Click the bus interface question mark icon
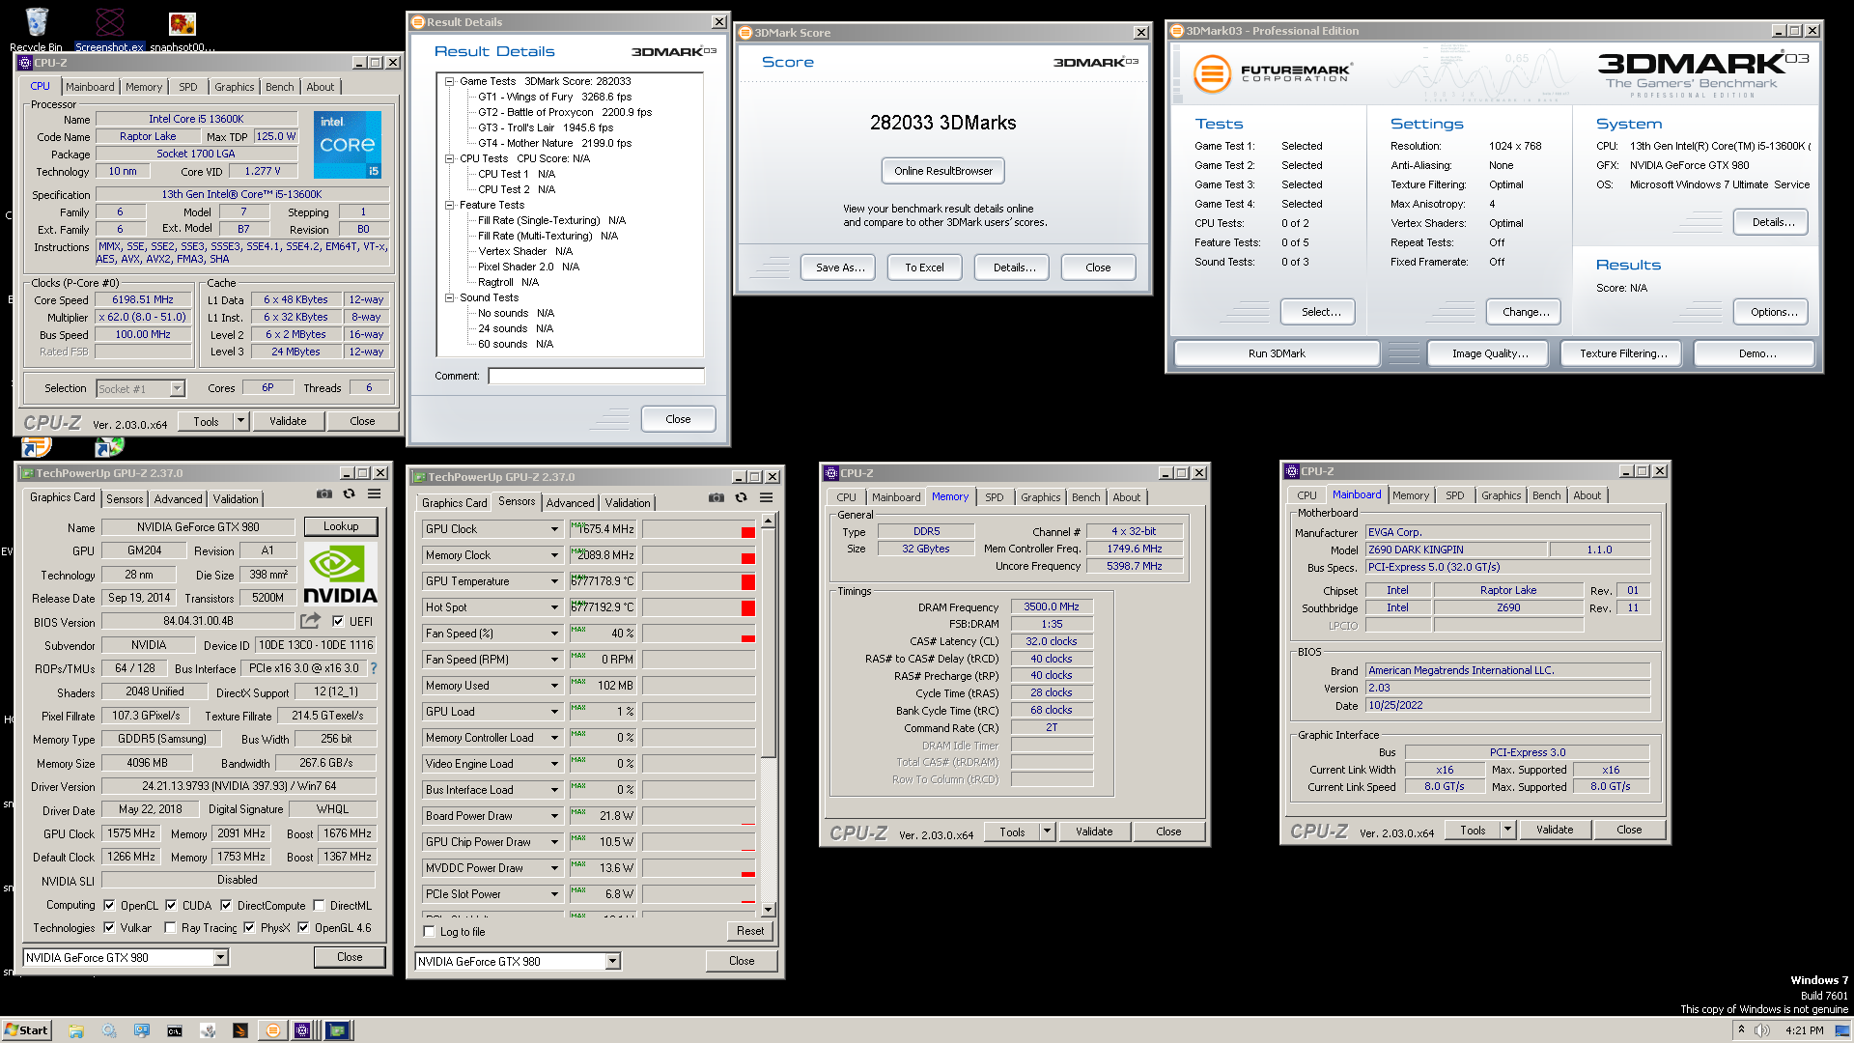 373,668
